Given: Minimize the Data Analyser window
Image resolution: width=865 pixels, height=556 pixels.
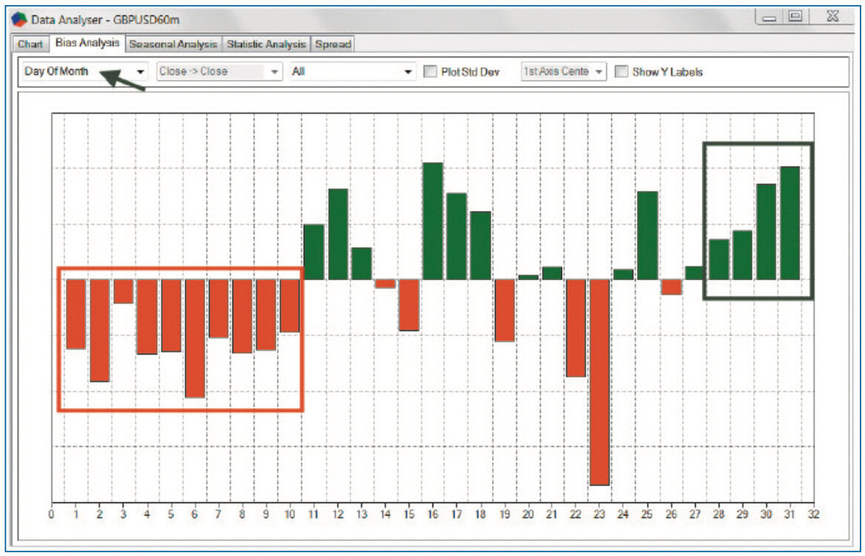Looking at the screenshot, I should coord(769,17).
